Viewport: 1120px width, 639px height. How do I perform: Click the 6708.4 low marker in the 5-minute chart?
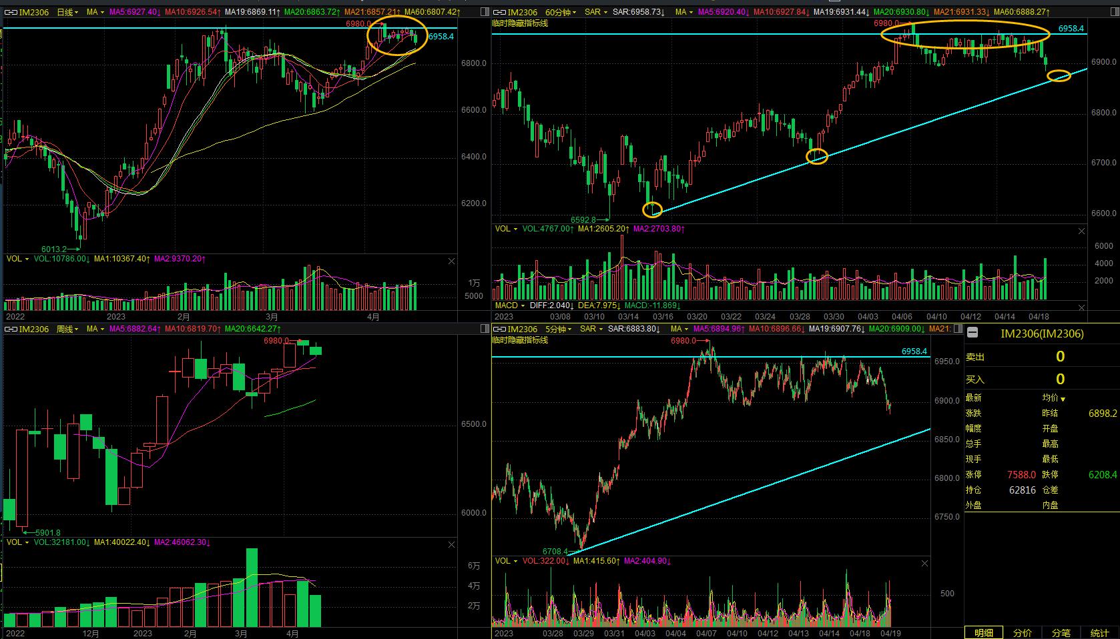coord(555,552)
